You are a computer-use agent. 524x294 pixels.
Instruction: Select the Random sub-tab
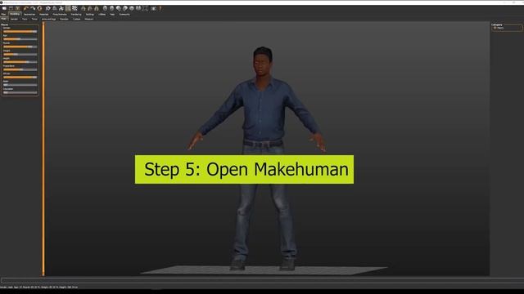click(64, 19)
